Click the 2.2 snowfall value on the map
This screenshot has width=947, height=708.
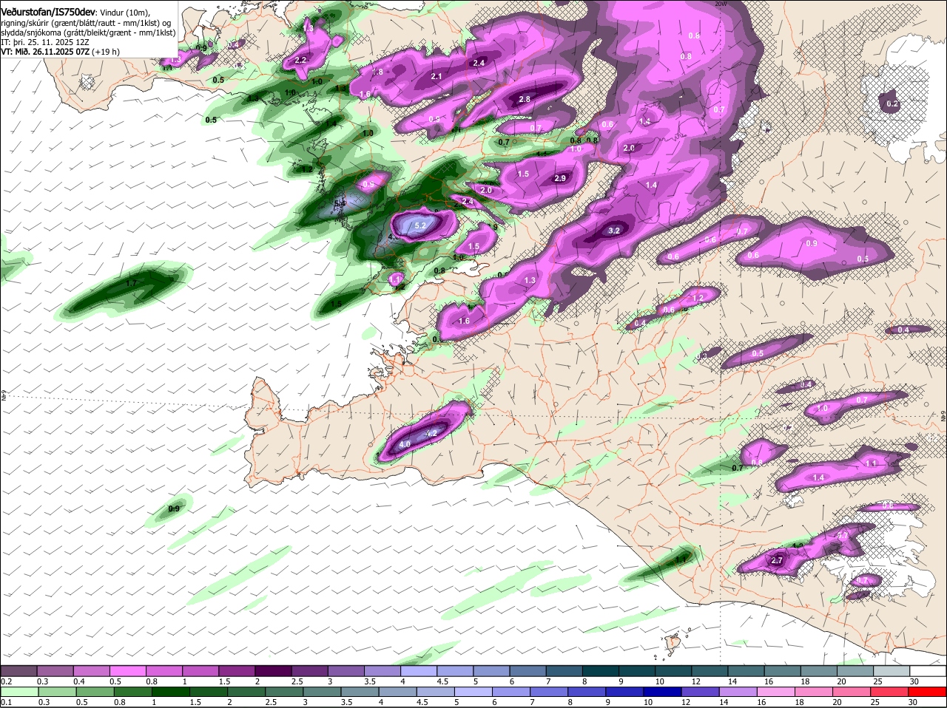pyautogui.click(x=300, y=60)
